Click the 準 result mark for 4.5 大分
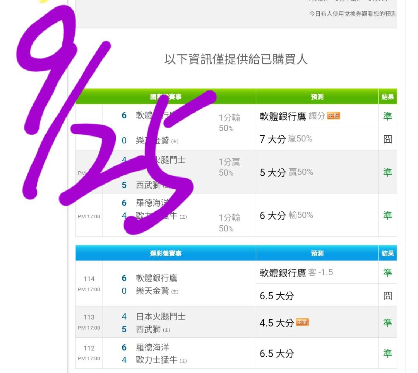Screen dimensions: 418x373 (x=387, y=322)
